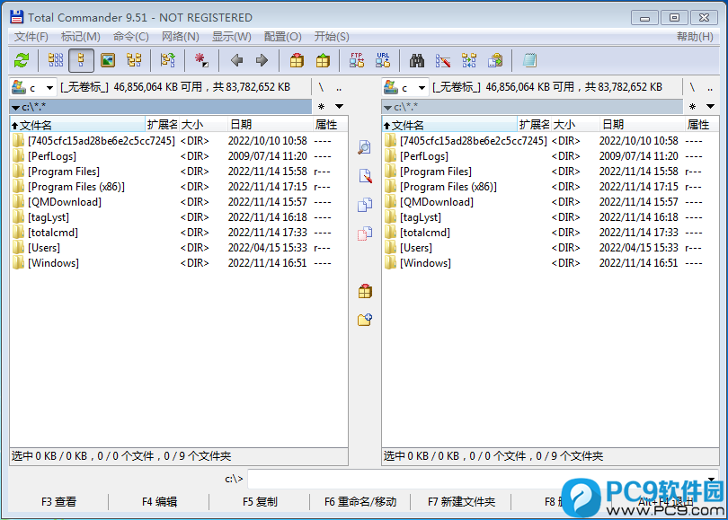This screenshot has height=520, width=728.
Task: Open left panel directory history arrow
Action: pos(340,107)
